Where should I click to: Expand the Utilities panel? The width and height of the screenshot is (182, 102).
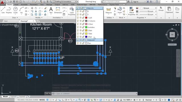(x=110, y=18)
